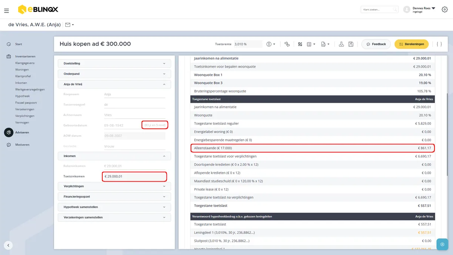Click the download icon in toolbar
The height and width of the screenshot is (255, 453).
341,44
